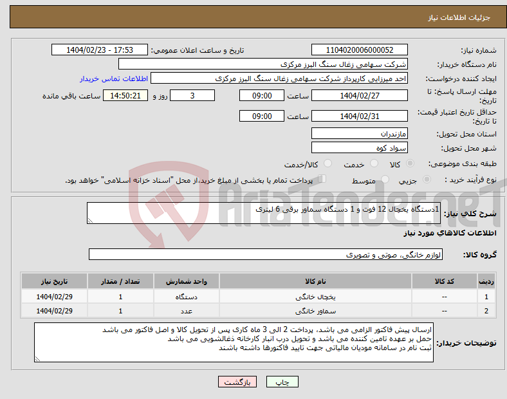Click the remaining days field showing 3
This screenshot has width=507, height=399.
pos(192,95)
